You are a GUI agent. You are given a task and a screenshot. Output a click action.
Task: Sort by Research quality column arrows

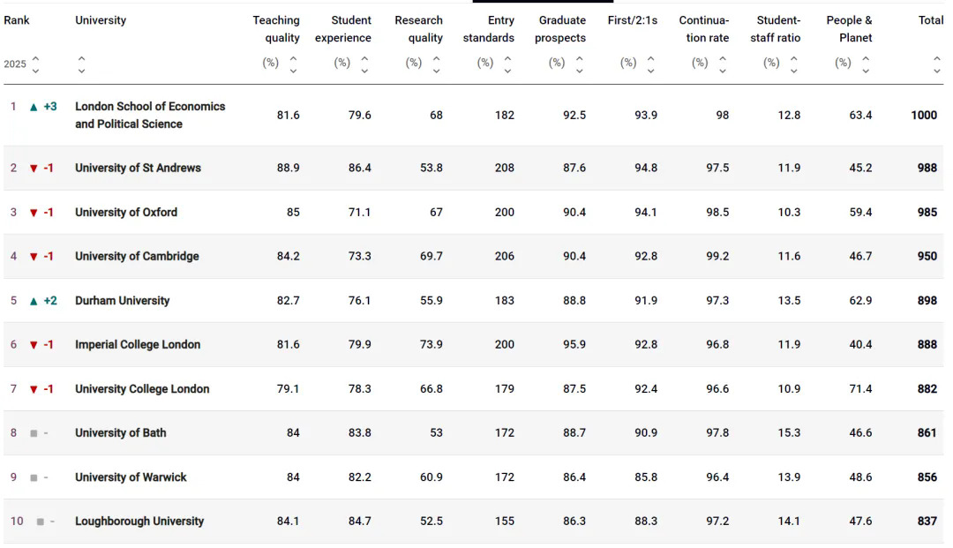(436, 64)
